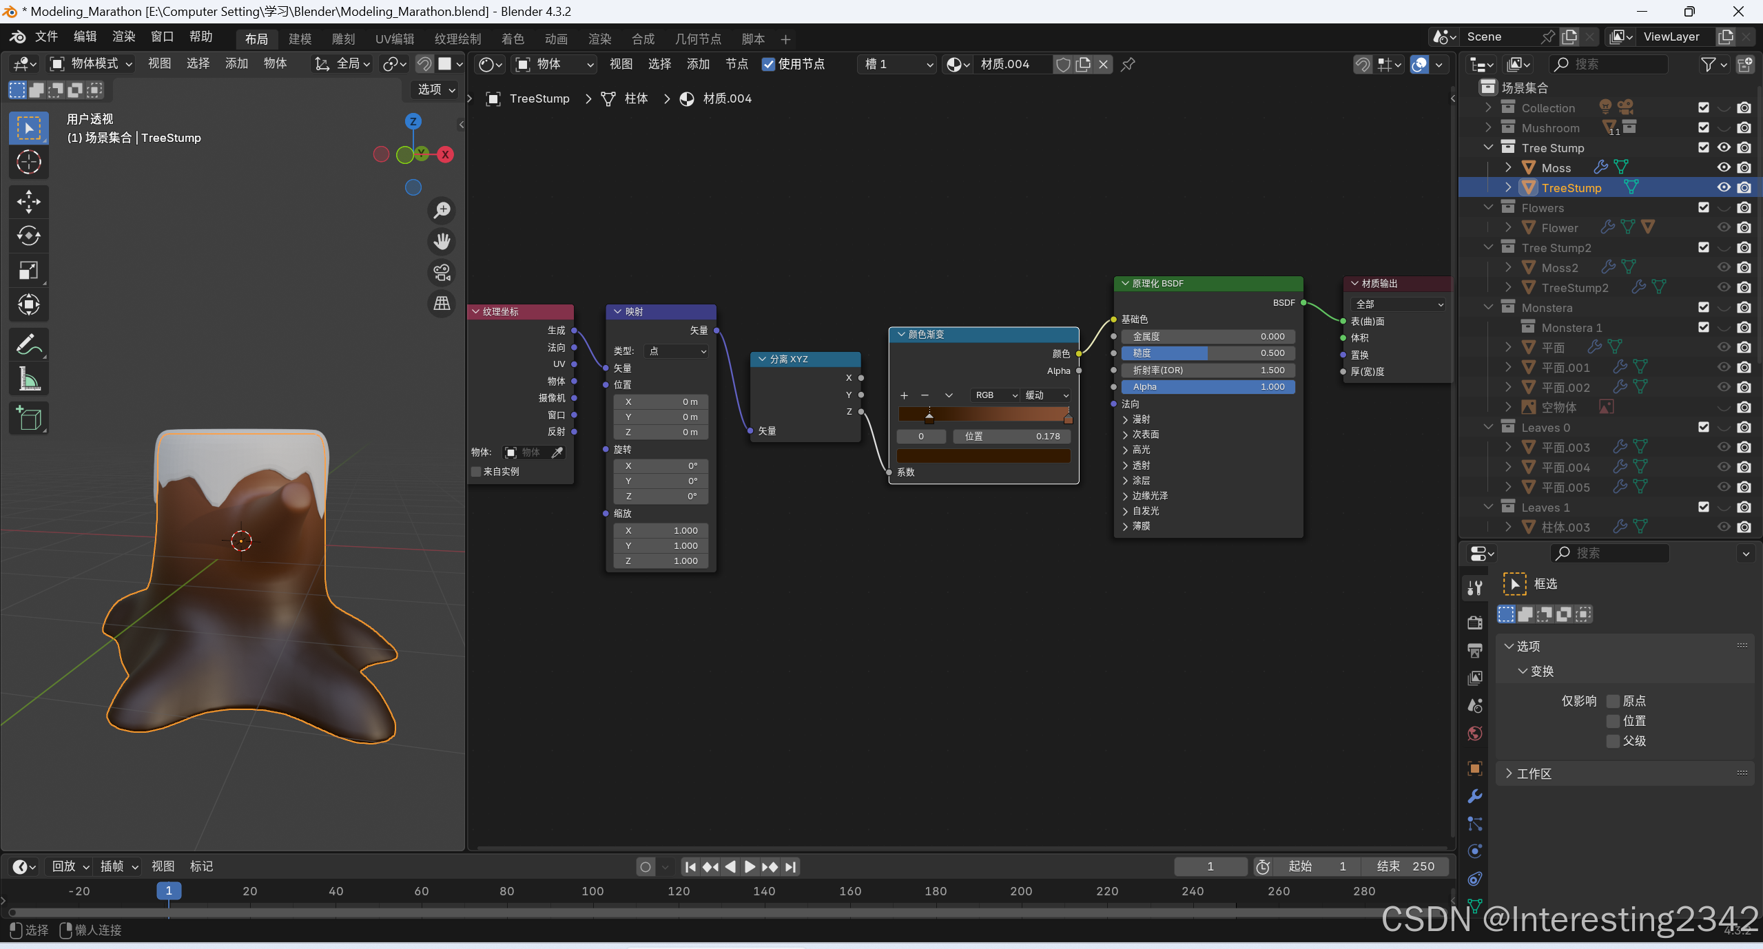Pin the node editor material
Image resolution: width=1763 pixels, height=949 pixels.
1128,65
